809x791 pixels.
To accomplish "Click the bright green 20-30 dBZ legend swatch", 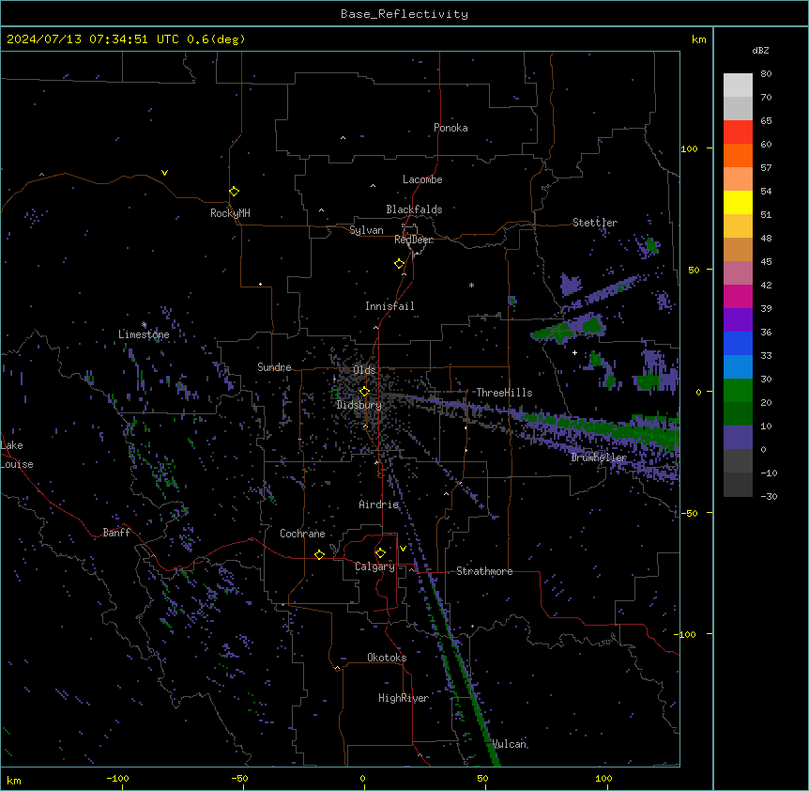I will (x=738, y=391).
